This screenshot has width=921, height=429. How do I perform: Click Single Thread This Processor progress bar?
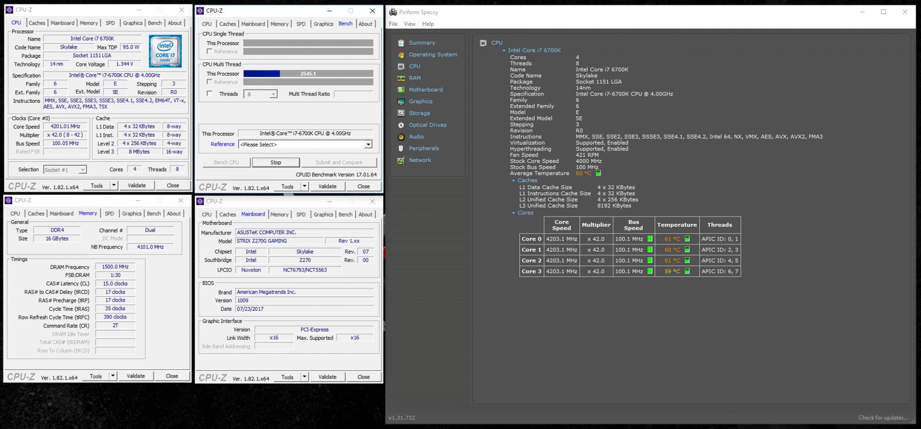[308, 43]
